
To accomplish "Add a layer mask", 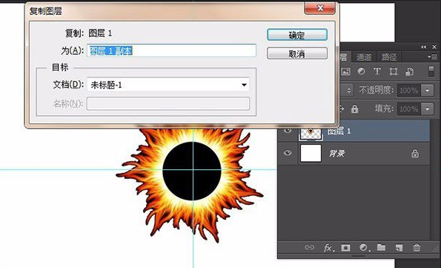I will coord(345,248).
